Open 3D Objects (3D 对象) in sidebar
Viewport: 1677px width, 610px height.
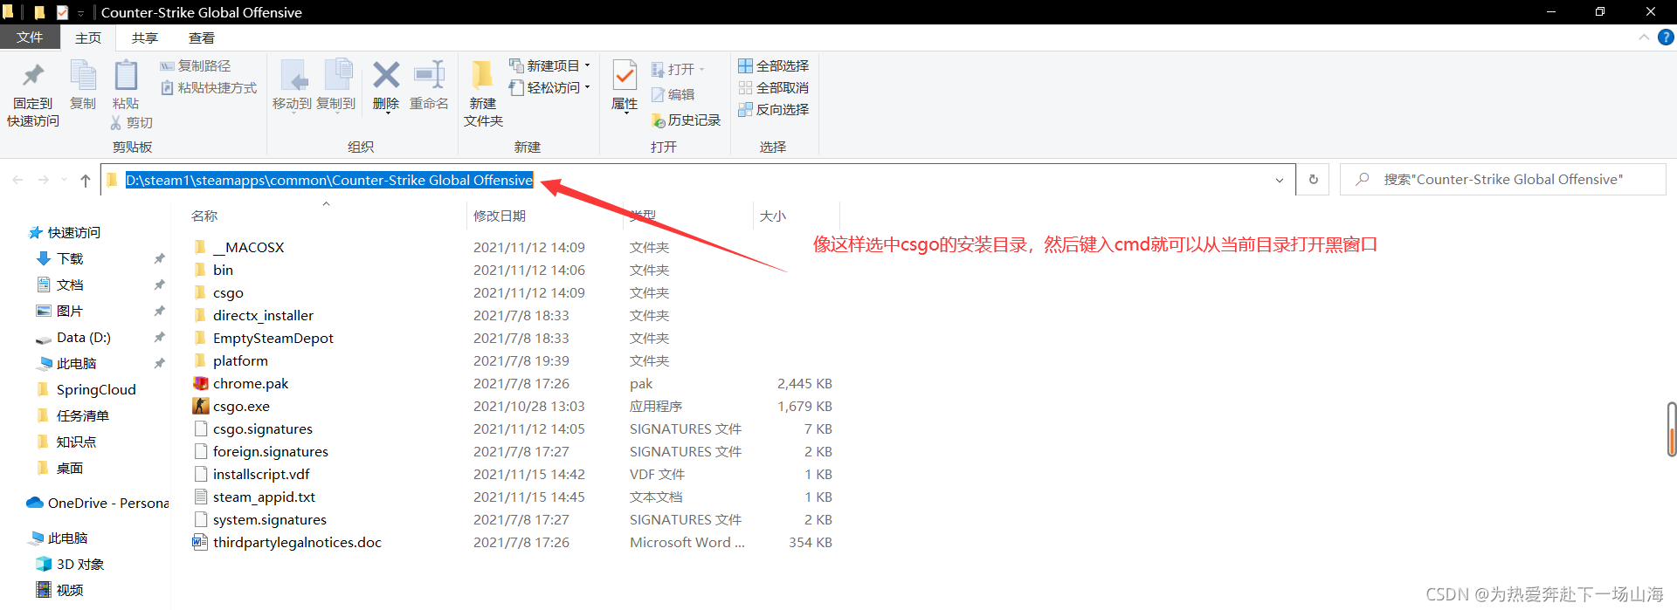click(x=79, y=564)
